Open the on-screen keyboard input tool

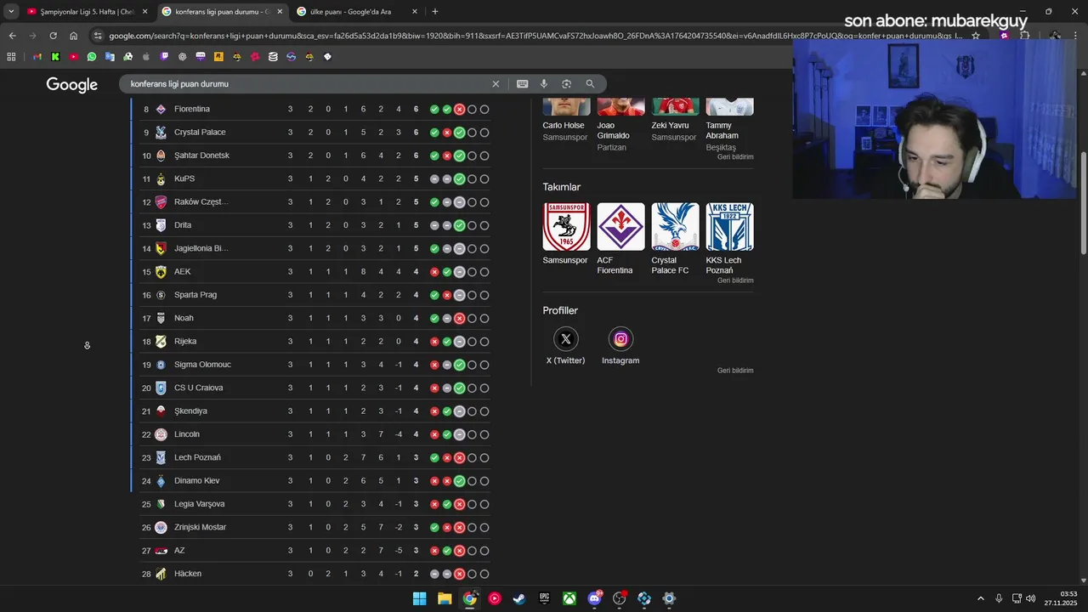(x=522, y=84)
